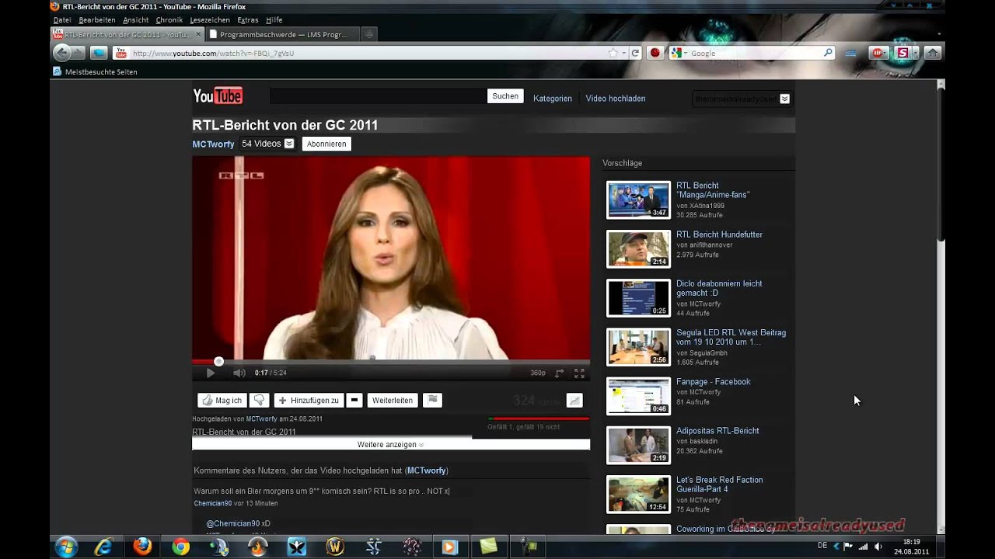Click the YouTube site icon in address bar
The height and width of the screenshot is (559, 995).
click(121, 54)
